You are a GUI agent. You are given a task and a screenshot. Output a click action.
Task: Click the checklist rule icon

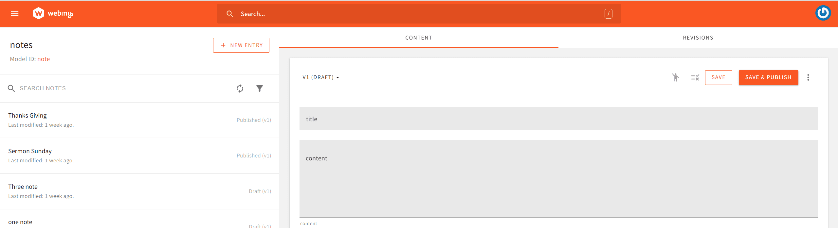[x=695, y=77]
